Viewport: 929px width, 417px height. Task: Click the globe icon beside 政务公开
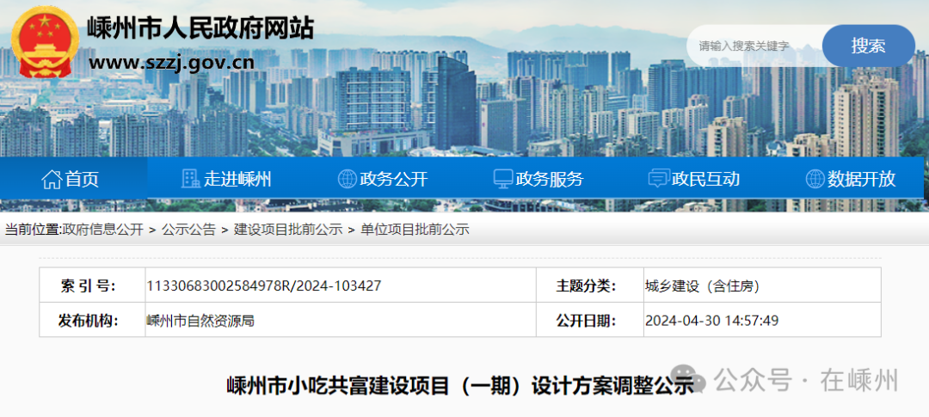pos(347,179)
